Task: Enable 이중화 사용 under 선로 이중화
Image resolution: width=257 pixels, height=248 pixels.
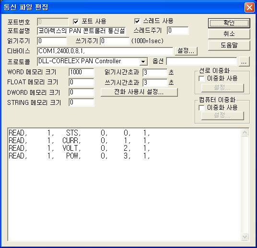Action: point(201,79)
